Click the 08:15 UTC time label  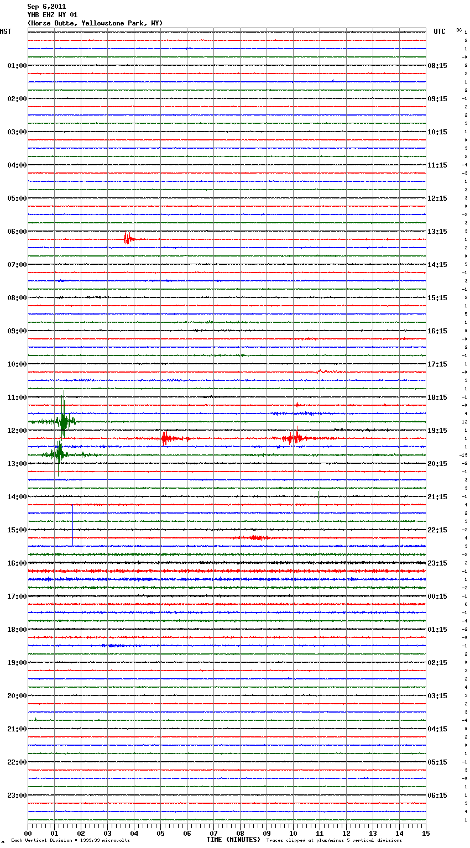pyautogui.click(x=437, y=66)
